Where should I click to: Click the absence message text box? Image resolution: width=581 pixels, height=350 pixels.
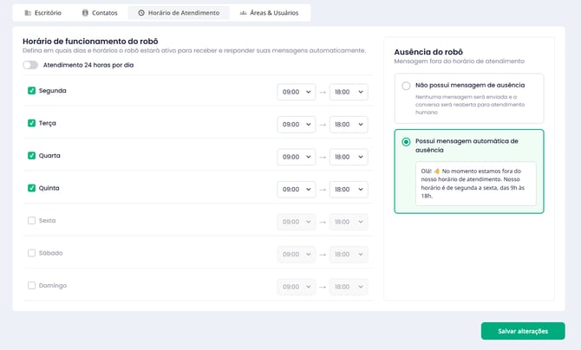click(475, 184)
